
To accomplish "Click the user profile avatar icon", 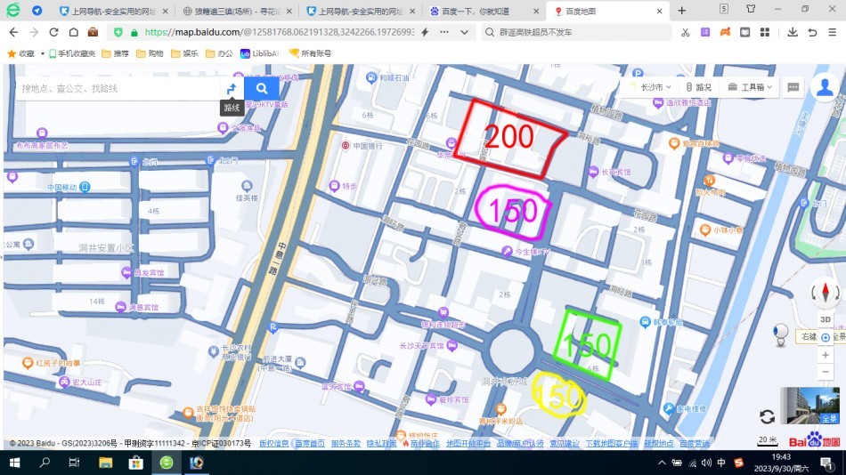I will tap(826, 86).
